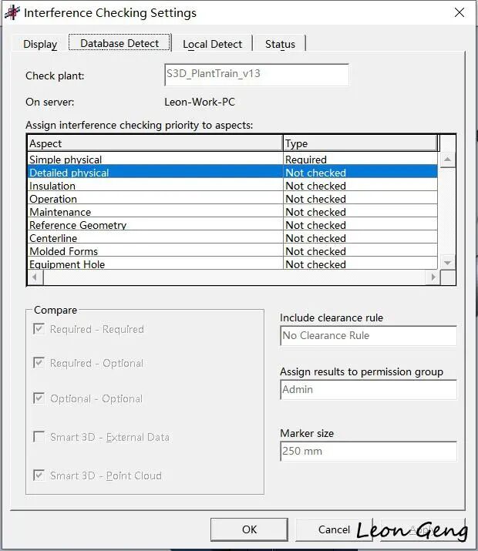478x551 pixels.
Task: Toggle the Required - Required checkbox
Action: 39,329
